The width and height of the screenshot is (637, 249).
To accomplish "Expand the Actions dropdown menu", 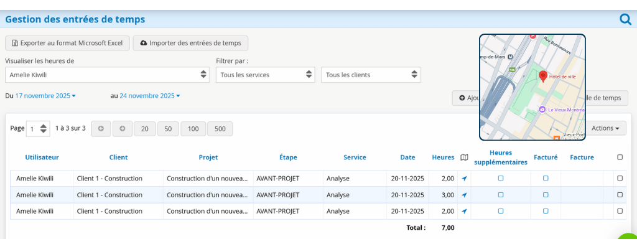I will pos(605,128).
